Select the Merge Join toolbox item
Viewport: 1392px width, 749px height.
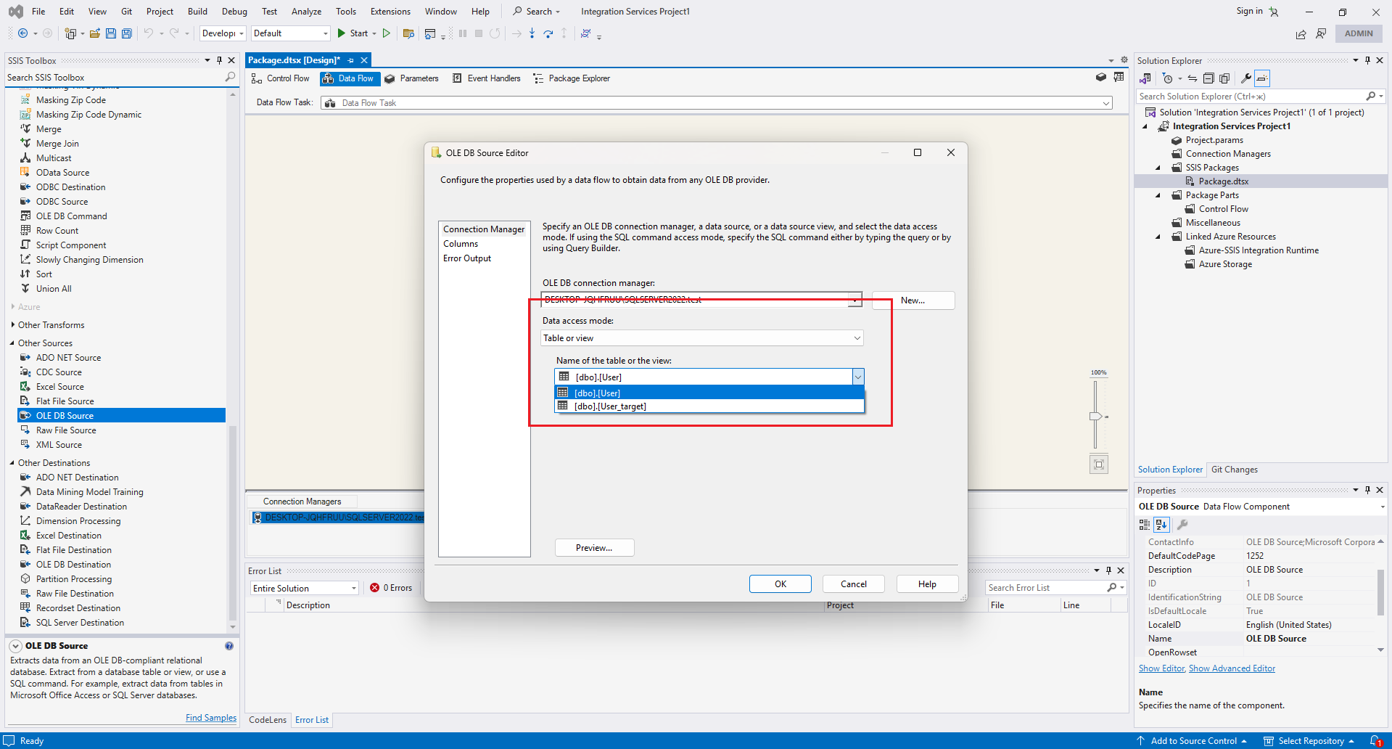(x=57, y=144)
